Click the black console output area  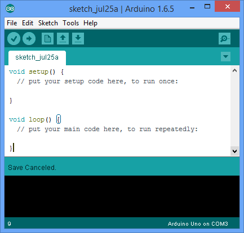pyautogui.click(x=122, y=196)
